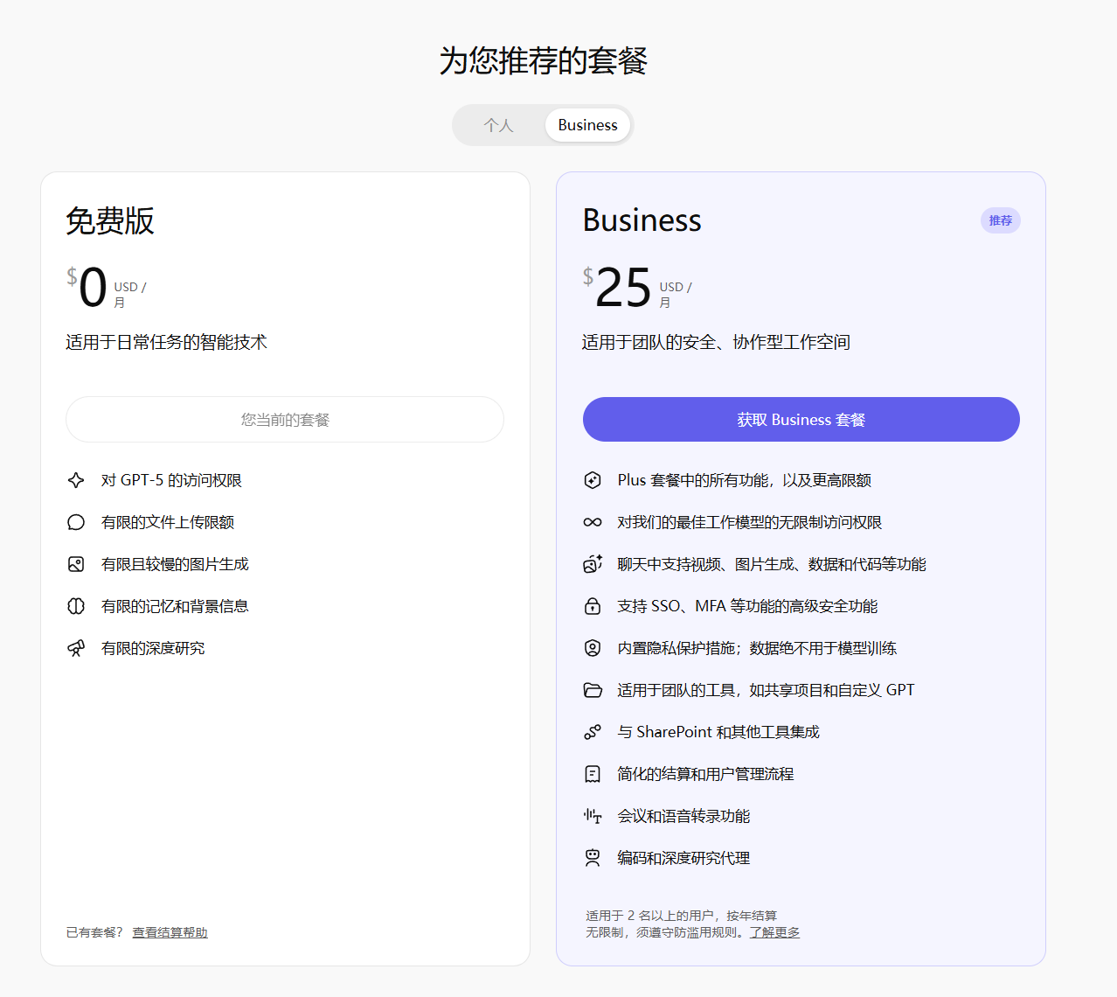Screen dimensions: 1117x997
Task: Click the folder icon for team tools
Action: (x=593, y=690)
